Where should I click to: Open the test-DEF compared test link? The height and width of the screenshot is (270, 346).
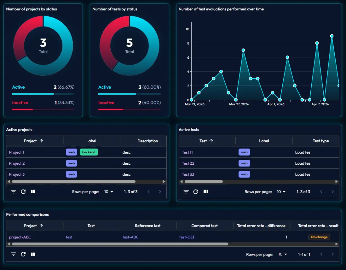[x=187, y=237]
